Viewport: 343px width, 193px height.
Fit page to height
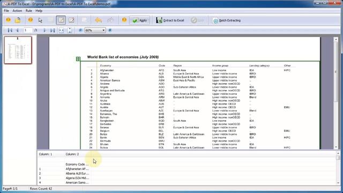click(x=70, y=30)
